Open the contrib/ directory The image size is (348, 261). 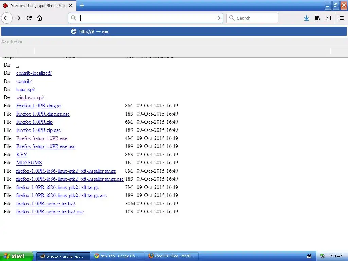click(24, 81)
